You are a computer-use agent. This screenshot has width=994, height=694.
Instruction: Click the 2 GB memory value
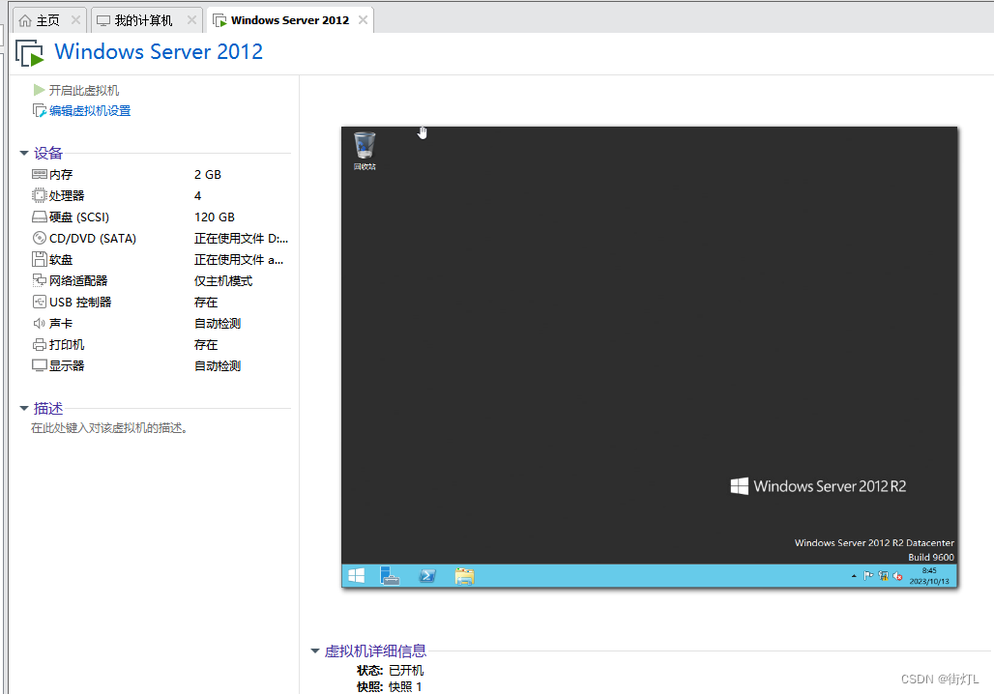point(208,174)
